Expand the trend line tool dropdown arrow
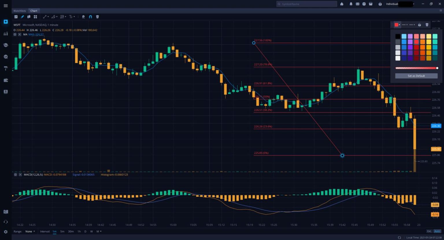Screen dimensions: 444x240 (x=48, y=17)
